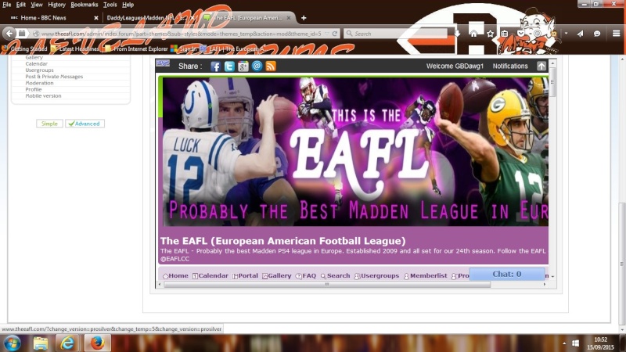This screenshot has width=626, height=352.
Task: Open the URL history dropdown arrow
Action: click(327, 34)
